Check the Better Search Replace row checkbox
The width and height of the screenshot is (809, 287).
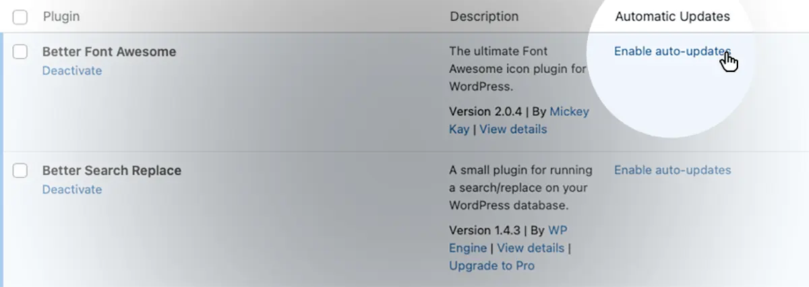click(20, 170)
